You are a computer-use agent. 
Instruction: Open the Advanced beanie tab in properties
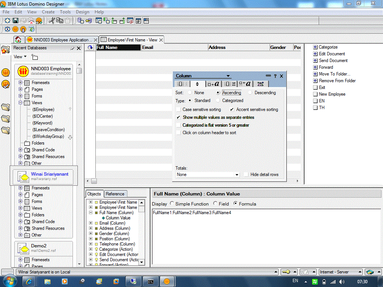click(x=261, y=84)
